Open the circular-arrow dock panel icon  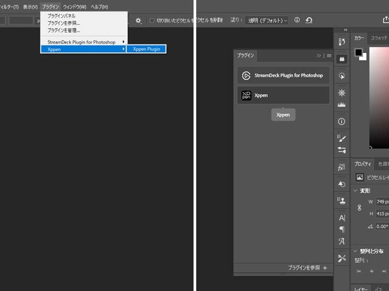[x=342, y=184]
